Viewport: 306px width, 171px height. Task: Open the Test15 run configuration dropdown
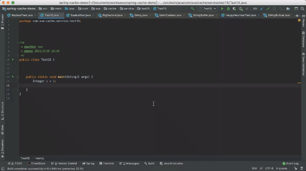[207, 9]
